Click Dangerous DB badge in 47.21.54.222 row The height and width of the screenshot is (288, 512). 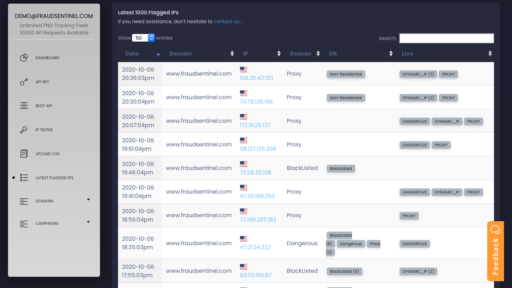(x=351, y=244)
